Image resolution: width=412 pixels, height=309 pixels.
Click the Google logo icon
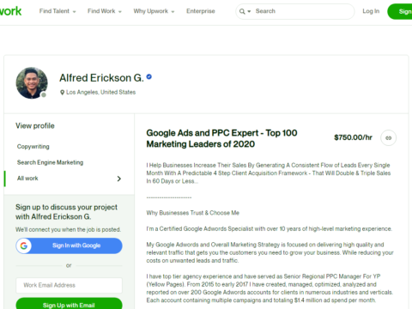(24, 245)
